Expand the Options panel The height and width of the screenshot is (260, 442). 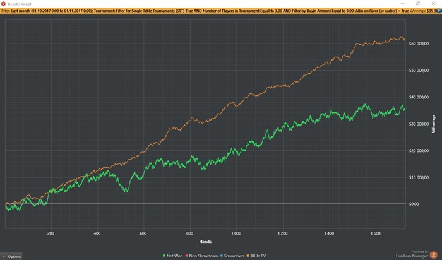click(11, 256)
